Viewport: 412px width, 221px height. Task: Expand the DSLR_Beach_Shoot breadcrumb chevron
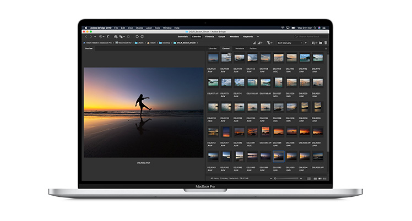click(197, 43)
